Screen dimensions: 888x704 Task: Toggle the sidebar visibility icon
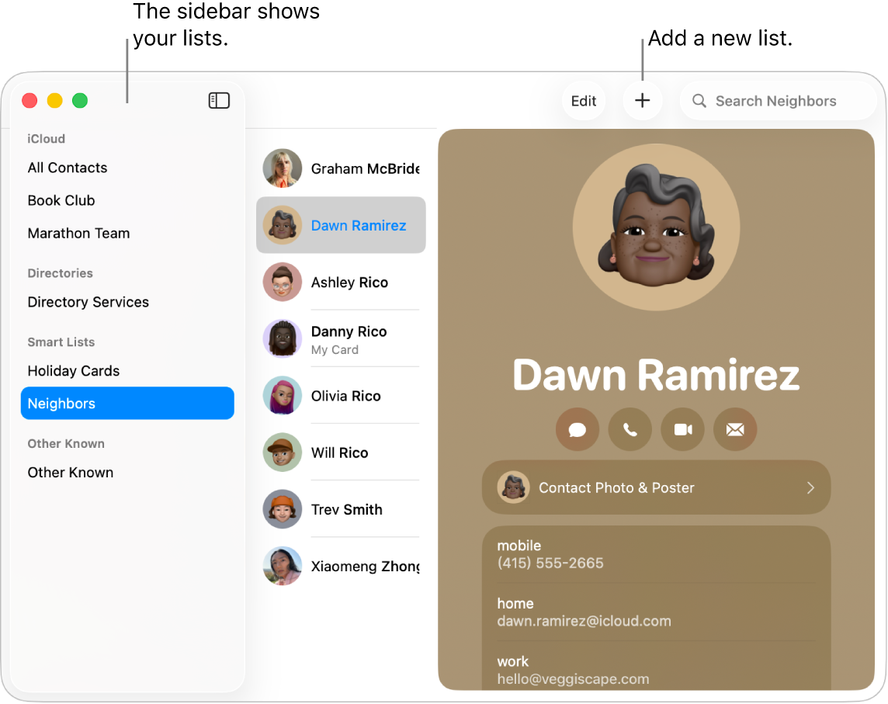click(x=219, y=100)
